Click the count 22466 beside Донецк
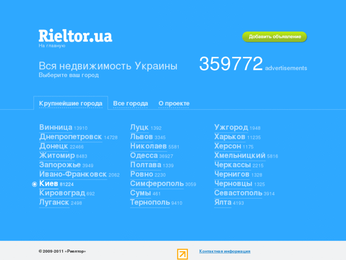The height and width of the screenshot is (260, 346). point(77,147)
